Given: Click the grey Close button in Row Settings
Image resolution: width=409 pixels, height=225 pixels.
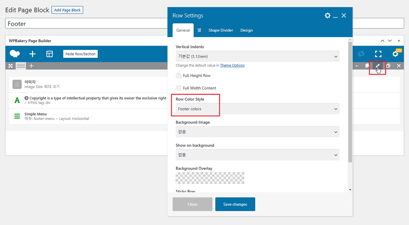Looking at the screenshot, I should click(x=192, y=204).
